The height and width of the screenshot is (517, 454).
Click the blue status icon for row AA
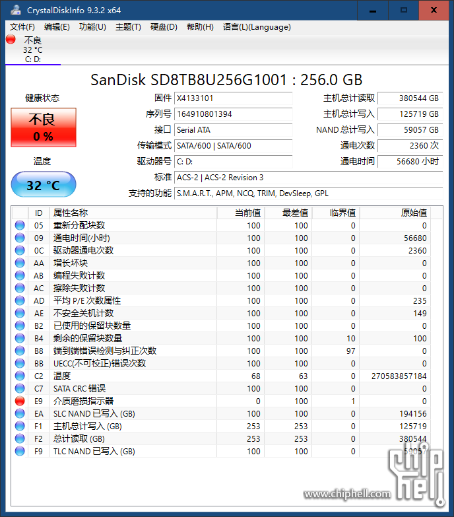20,263
